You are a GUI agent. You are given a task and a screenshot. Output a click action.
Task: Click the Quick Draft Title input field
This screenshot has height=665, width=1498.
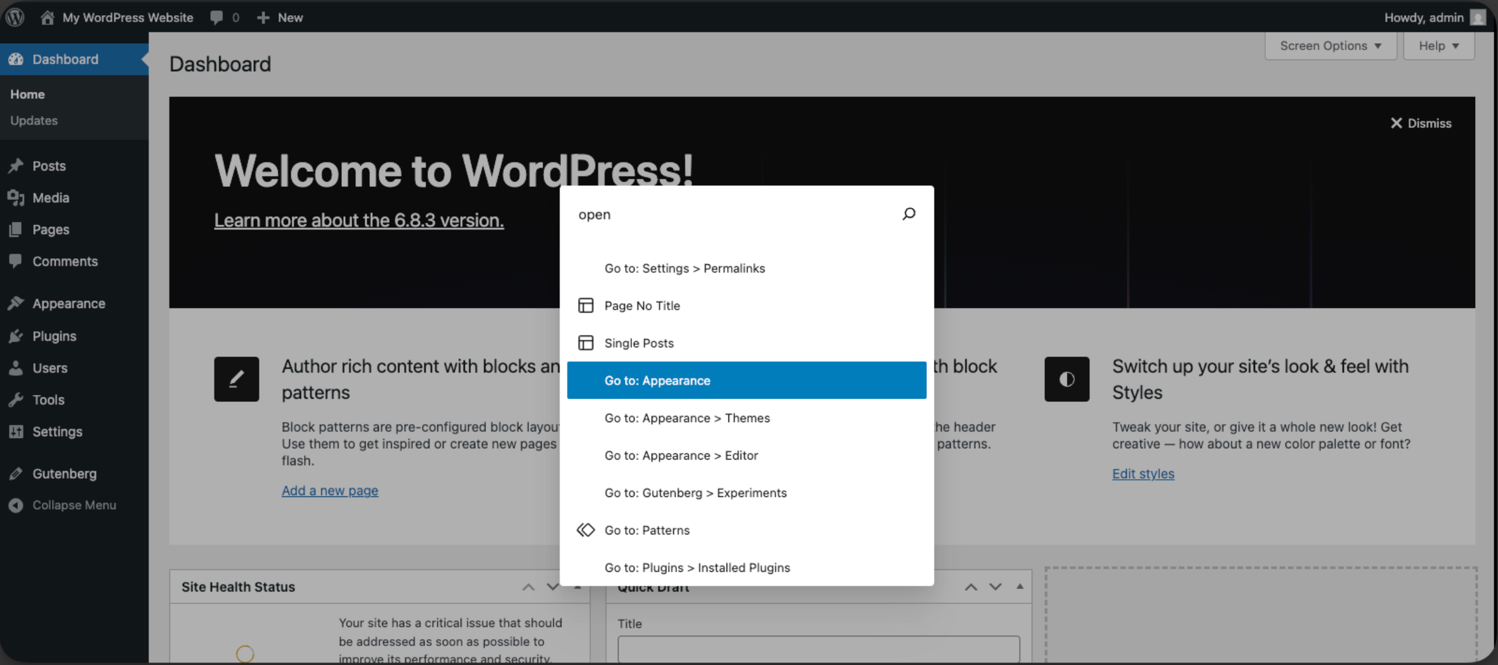tap(818, 649)
